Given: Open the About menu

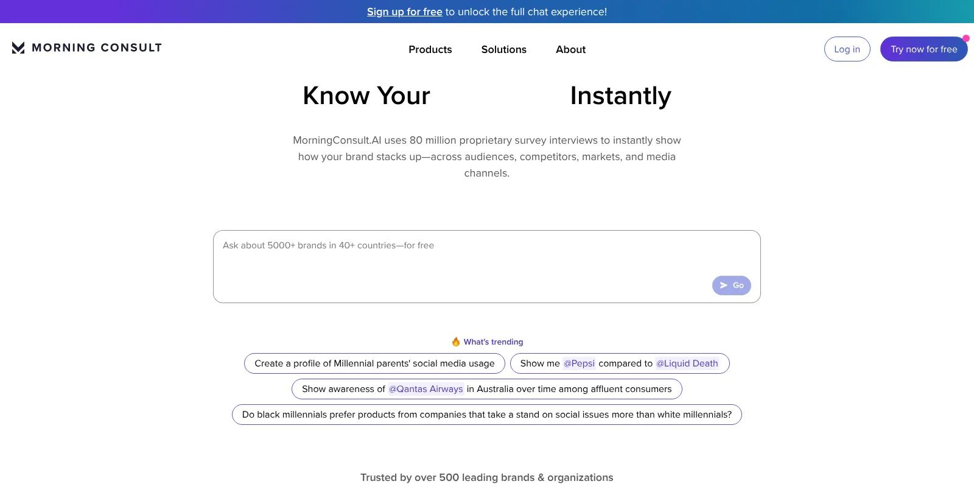Looking at the screenshot, I should click(x=570, y=49).
